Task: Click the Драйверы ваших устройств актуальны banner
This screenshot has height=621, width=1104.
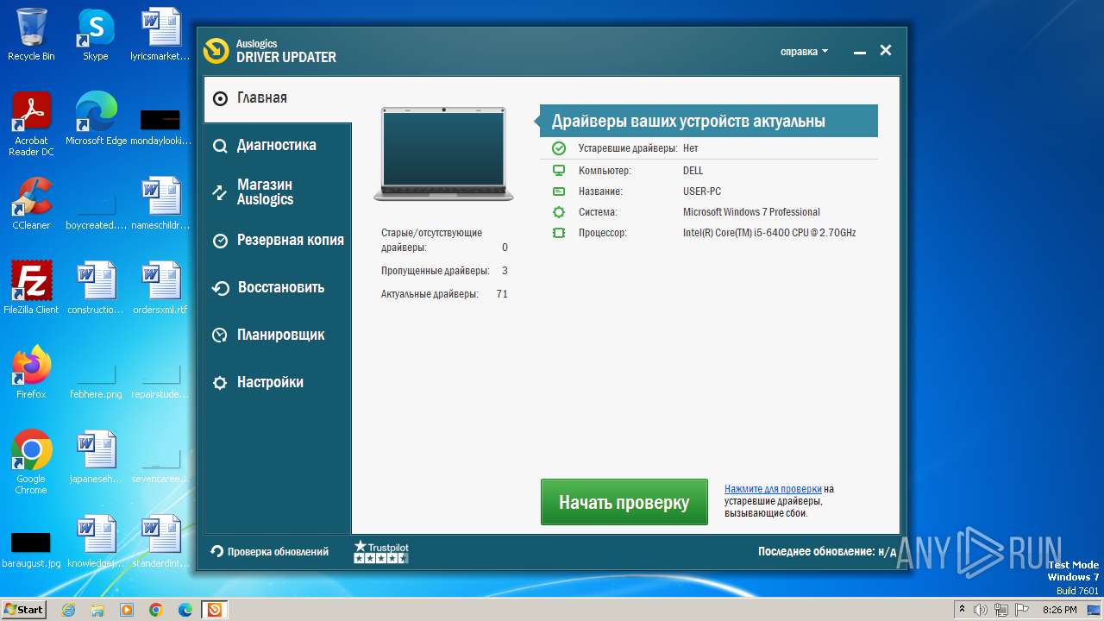Action: click(x=709, y=121)
